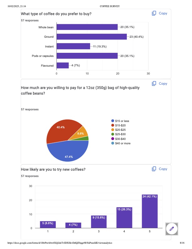Click the Whole bean bar
The image size is (192, 249).
coord(87,27)
